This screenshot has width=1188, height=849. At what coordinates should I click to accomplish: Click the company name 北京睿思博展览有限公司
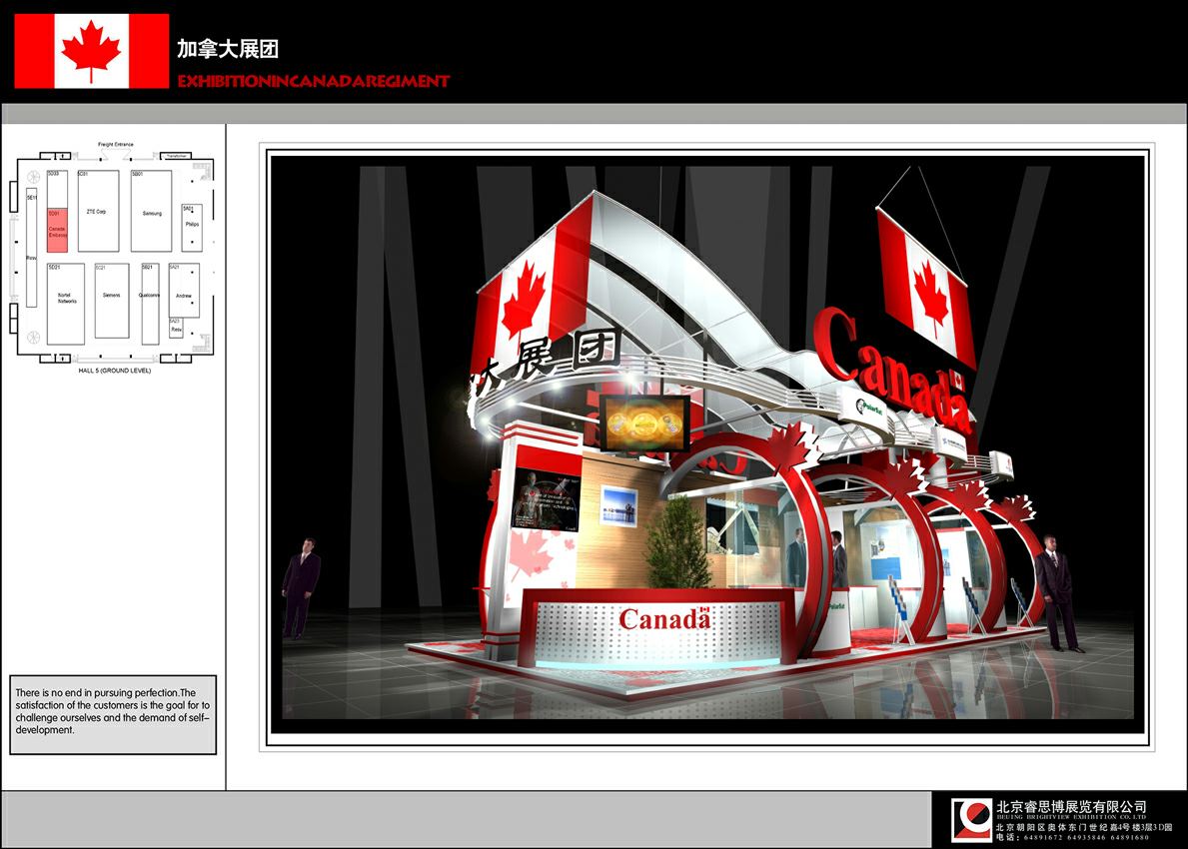click(1071, 807)
